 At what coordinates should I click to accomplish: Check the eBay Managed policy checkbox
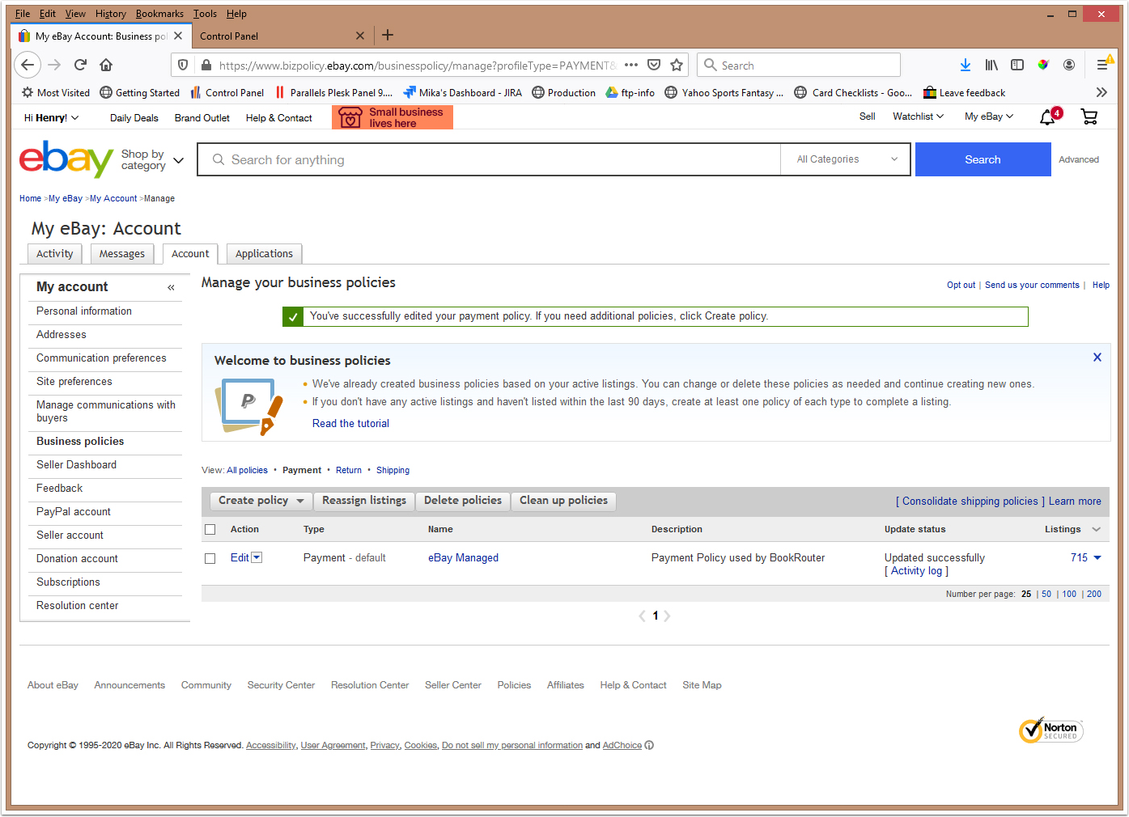coord(210,558)
